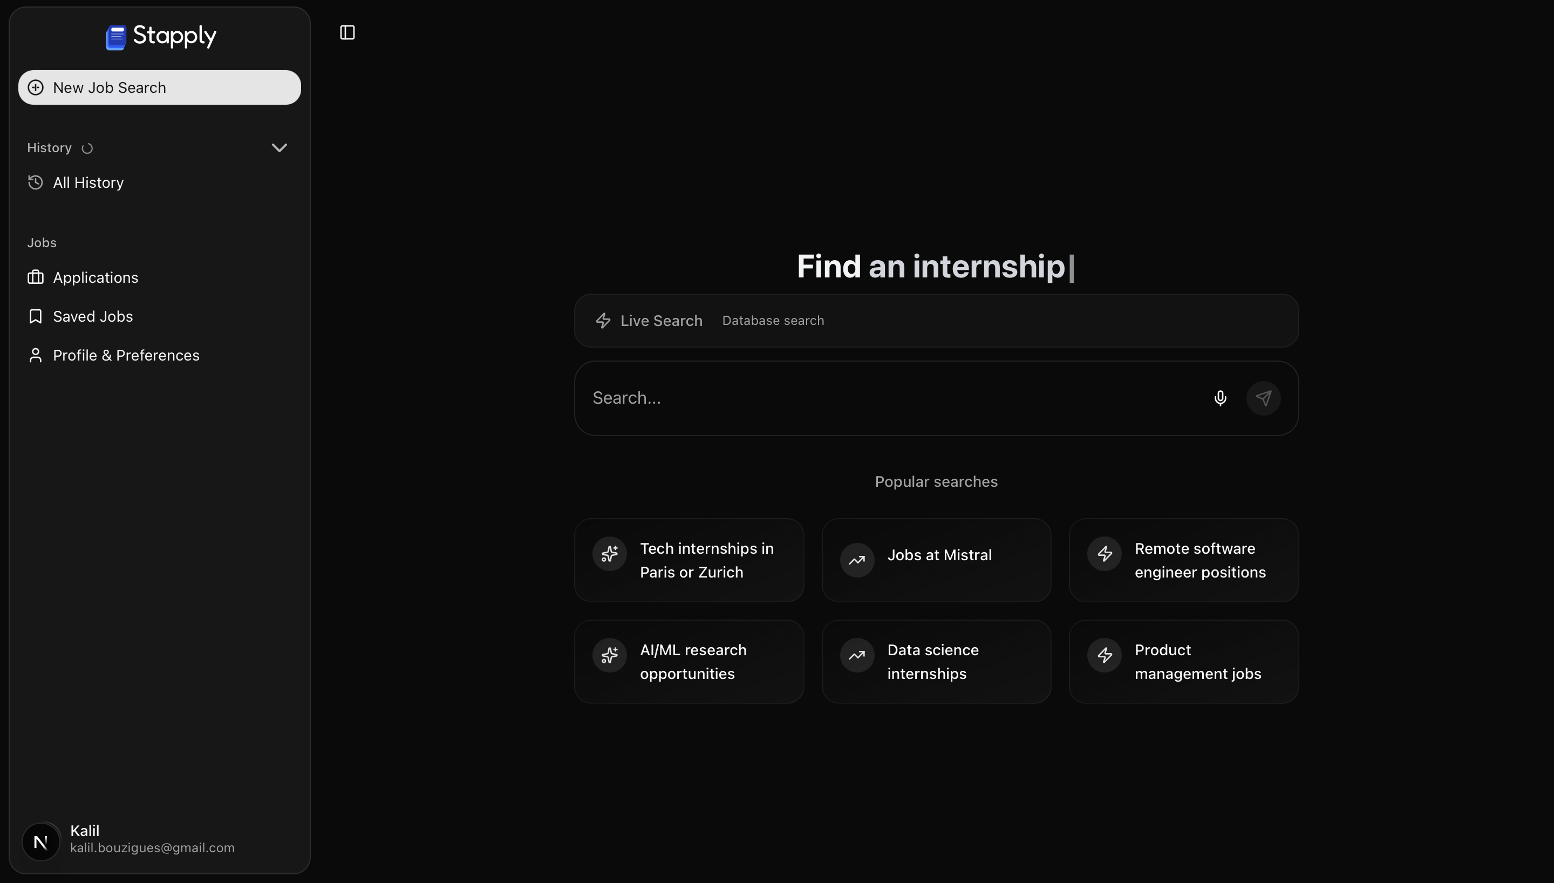Focus the Search input field
This screenshot has width=1554, height=883.
pyautogui.click(x=891, y=398)
